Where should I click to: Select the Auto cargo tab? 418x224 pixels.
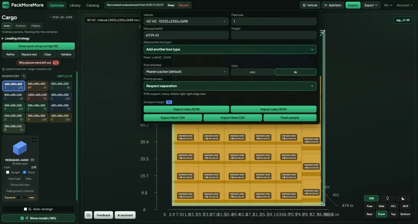(7, 26)
